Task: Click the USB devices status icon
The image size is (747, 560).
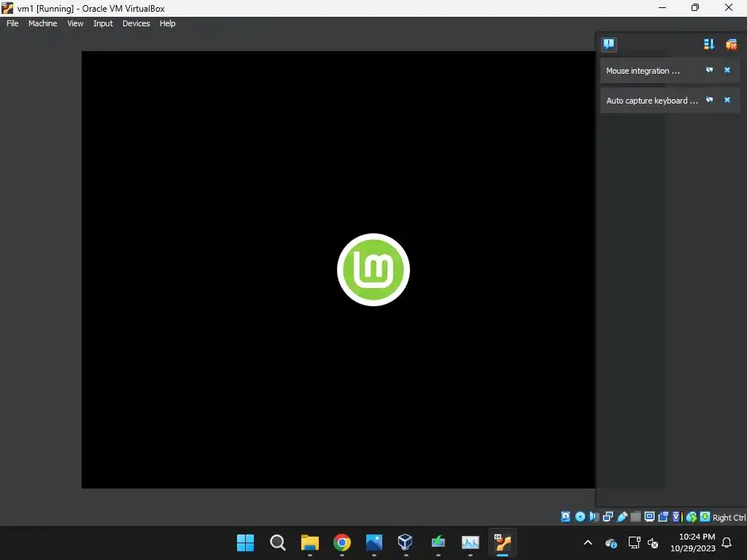Action: pos(622,517)
